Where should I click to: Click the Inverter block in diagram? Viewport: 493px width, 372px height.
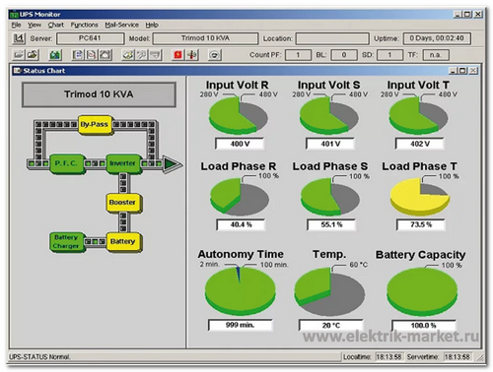point(123,163)
